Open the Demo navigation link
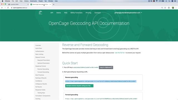Screen dimensions: 178x100 [x=59, y=13]
